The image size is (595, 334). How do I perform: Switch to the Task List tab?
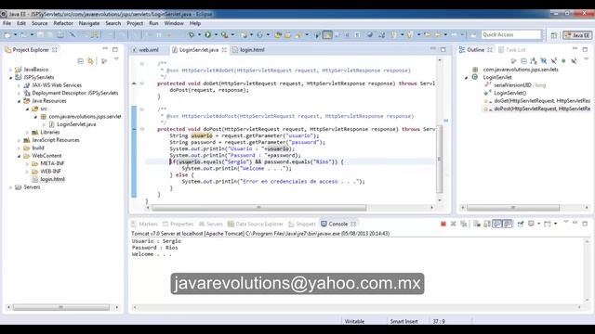click(512, 49)
